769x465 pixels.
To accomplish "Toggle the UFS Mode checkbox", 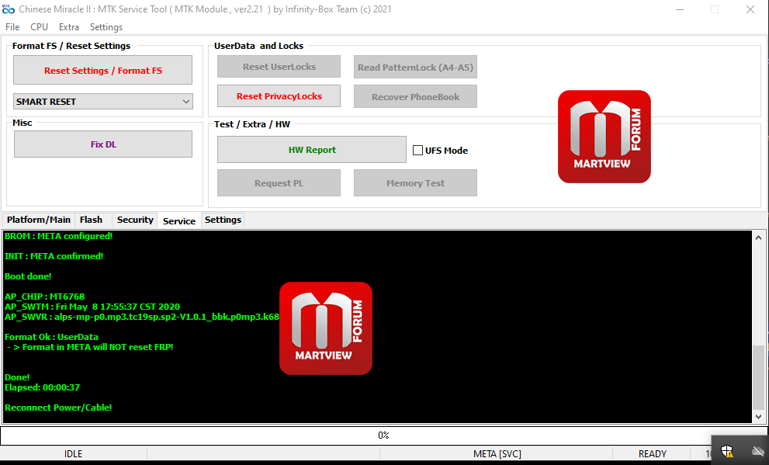I will [x=417, y=150].
